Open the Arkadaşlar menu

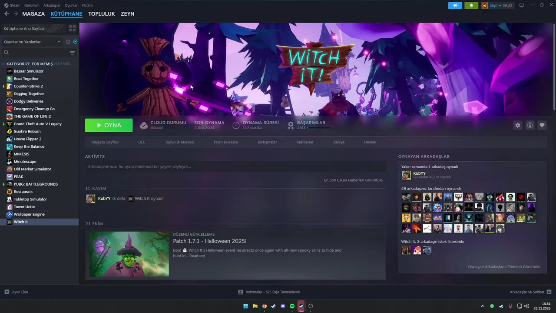[x=52, y=5]
